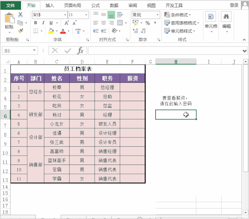The width and height of the screenshot is (249, 219).
Task: Align text to middle
Action: [103, 15]
